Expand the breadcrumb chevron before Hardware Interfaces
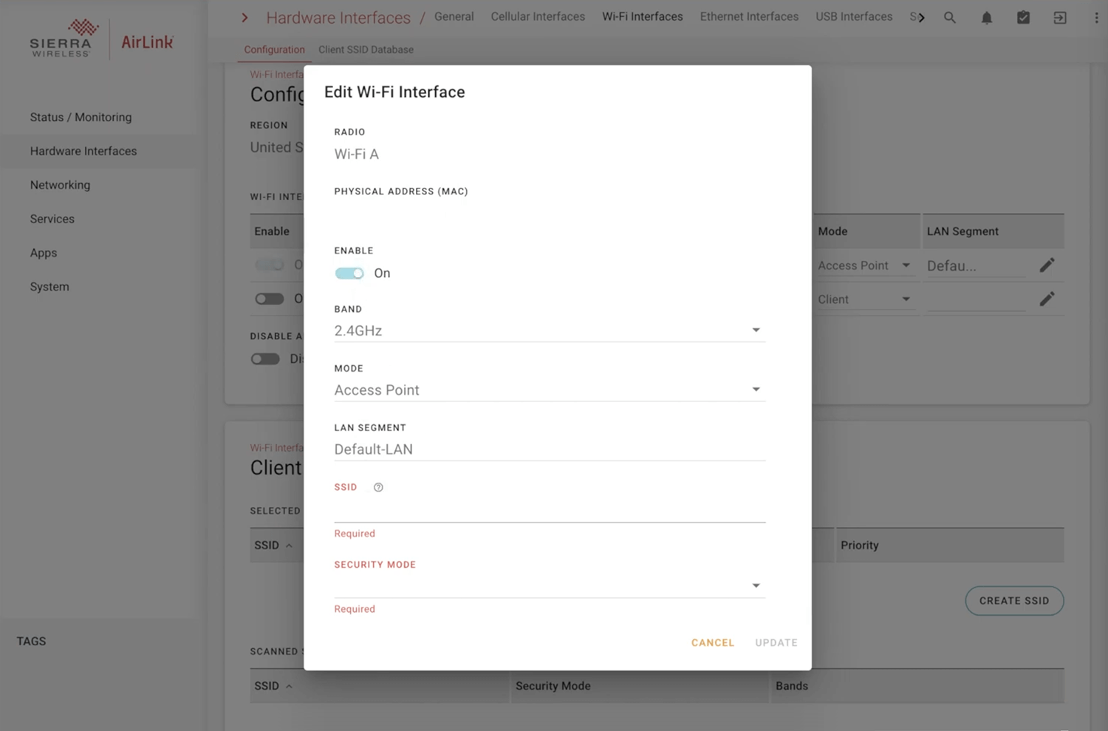 click(x=244, y=18)
